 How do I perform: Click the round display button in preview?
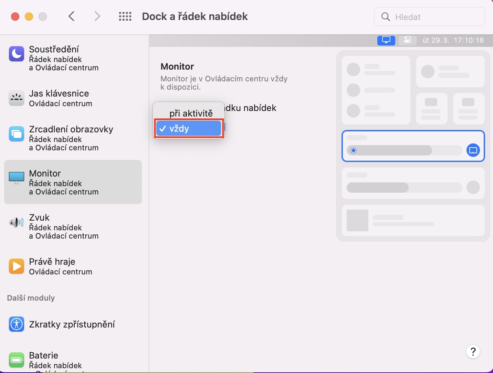click(473, 150)
